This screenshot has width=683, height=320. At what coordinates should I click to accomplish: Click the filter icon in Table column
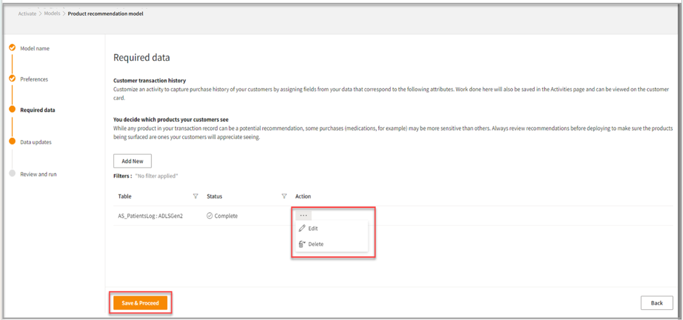pos(195,197)
